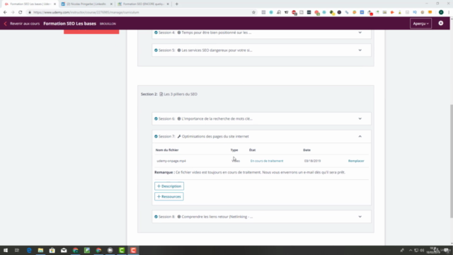
Task: Expand Session 8 chevron
Action: click(x=360, y=217)
